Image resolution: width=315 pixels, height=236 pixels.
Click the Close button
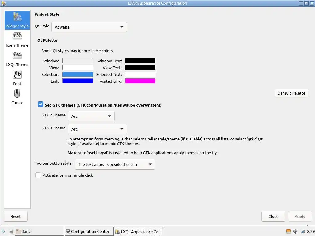pos(273,216)
